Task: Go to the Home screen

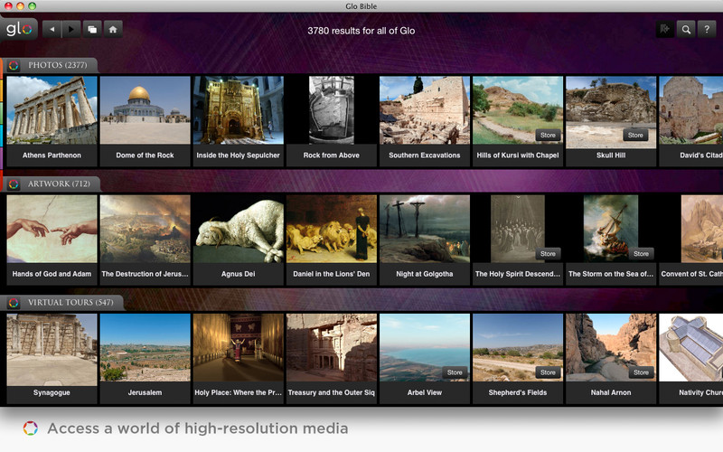Action: pyautogui.click(x=113, y=29)
